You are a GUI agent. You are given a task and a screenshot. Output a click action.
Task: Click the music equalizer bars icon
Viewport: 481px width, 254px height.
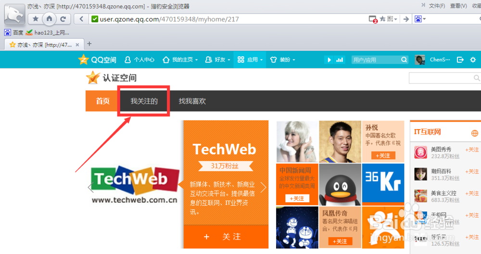point(340,60)
